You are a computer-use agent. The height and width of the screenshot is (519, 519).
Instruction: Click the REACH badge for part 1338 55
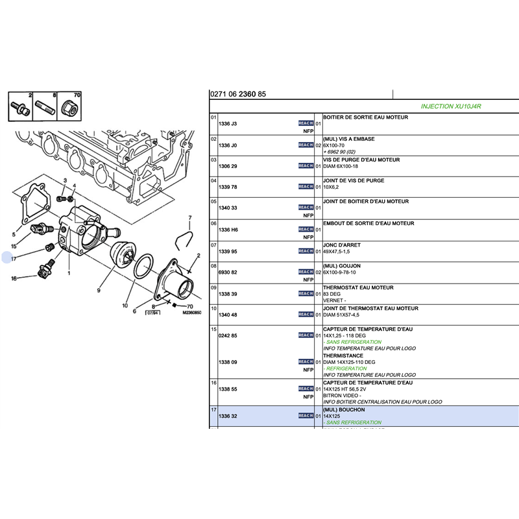[306, 389]
